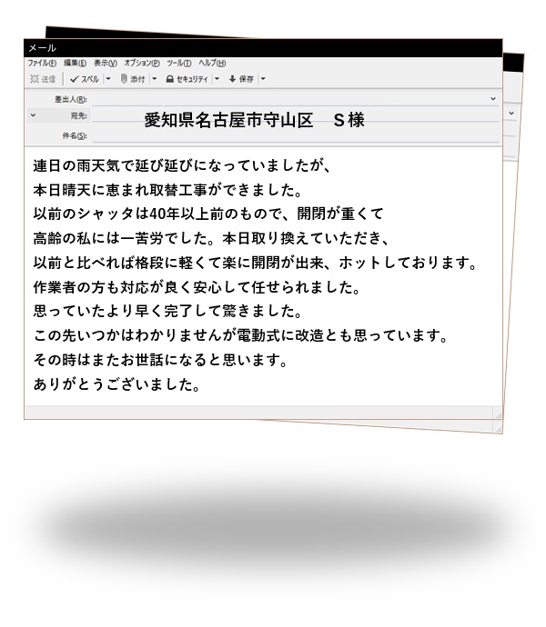
Task: Open the 差出人 sender dropdown chevron
Action: 493,99
